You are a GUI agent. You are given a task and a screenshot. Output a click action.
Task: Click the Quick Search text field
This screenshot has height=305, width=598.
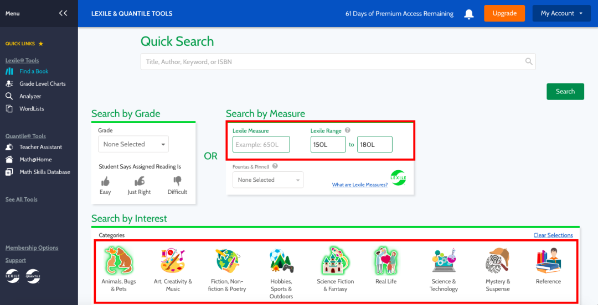(x=338, y=62)
